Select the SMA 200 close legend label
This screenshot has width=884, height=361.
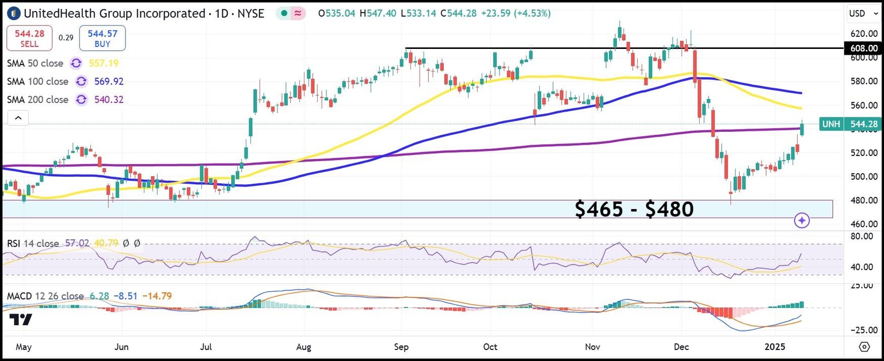(37, 100)
